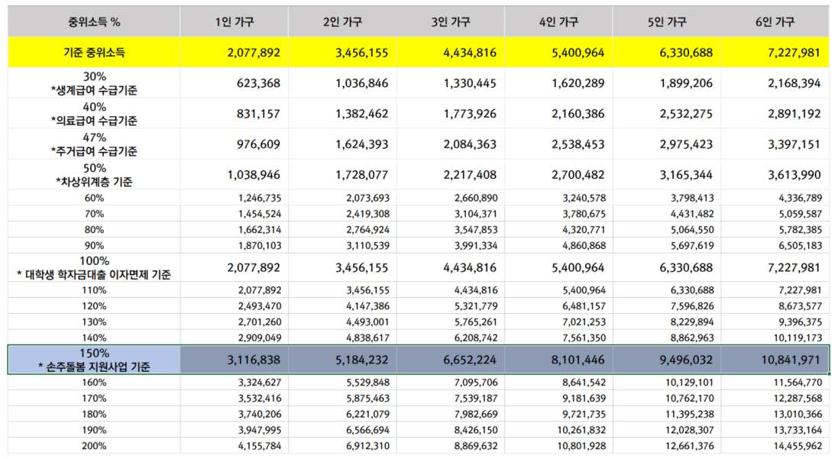Select cell value 623,368
Image resolution: width=838 pixels, height=459 pixels.
259,83
